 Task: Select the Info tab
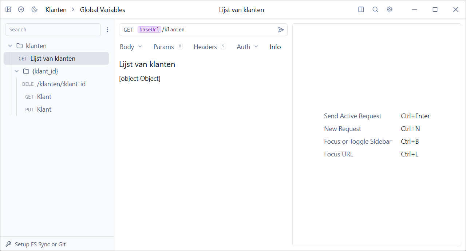point(275,47)
